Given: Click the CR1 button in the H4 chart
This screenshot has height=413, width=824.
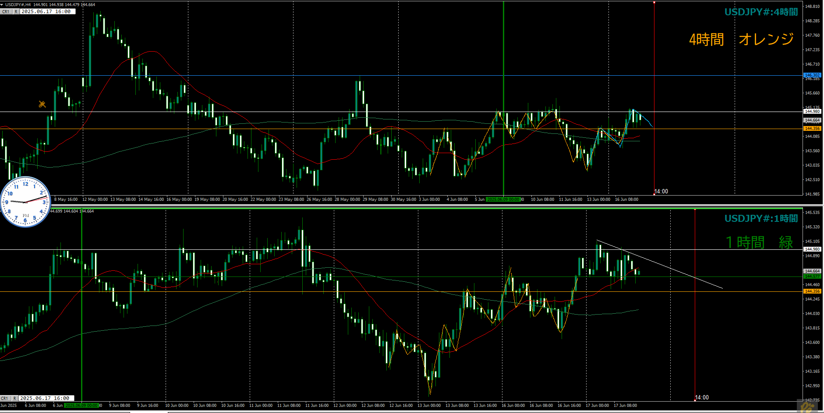Looking at the screenshot, I should coord(6,12).
